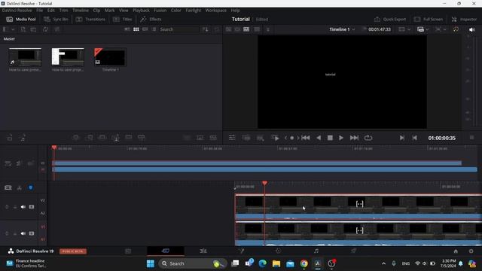This screenshot has width=482, height=271.
Task: Select Timeline viewer mode
Action: [x=246, y=29]
